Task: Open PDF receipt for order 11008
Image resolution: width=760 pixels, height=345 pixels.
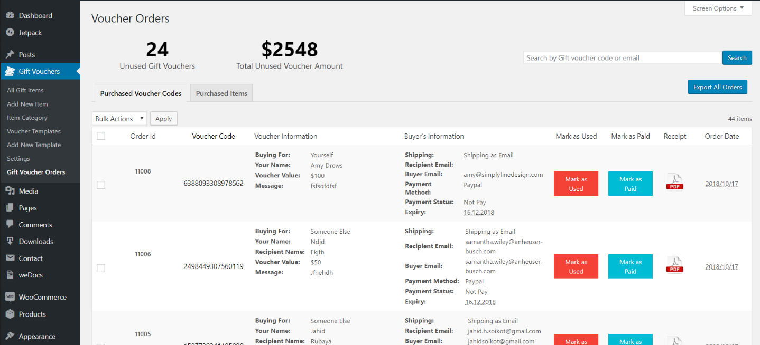Action: point(675,183)
